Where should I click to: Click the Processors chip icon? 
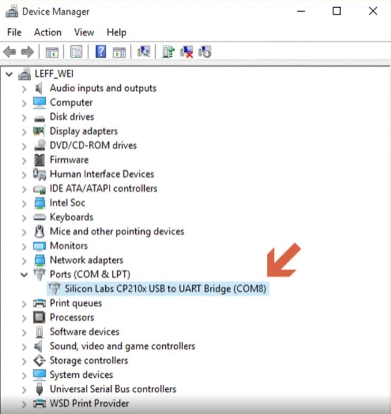(39, 317)
